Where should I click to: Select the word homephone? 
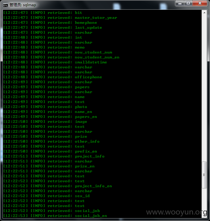pos(86,23)
